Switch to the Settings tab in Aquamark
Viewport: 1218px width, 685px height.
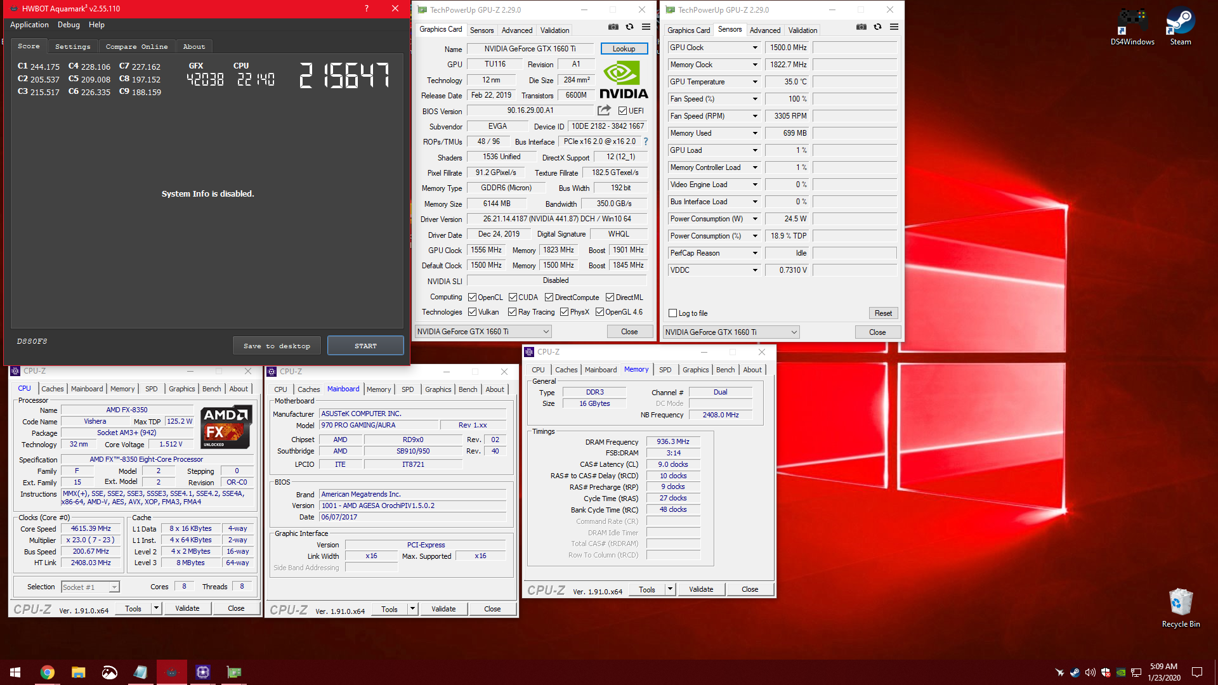pos(72,47)
